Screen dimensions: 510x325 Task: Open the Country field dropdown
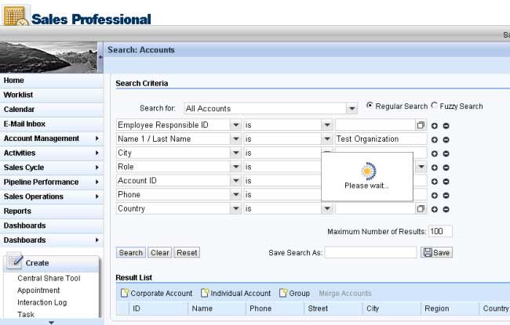pyautogui.click(x=236, y=208)
